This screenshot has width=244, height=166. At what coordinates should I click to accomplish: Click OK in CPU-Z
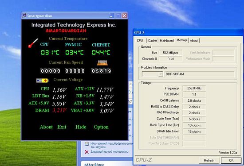(231, 160)
